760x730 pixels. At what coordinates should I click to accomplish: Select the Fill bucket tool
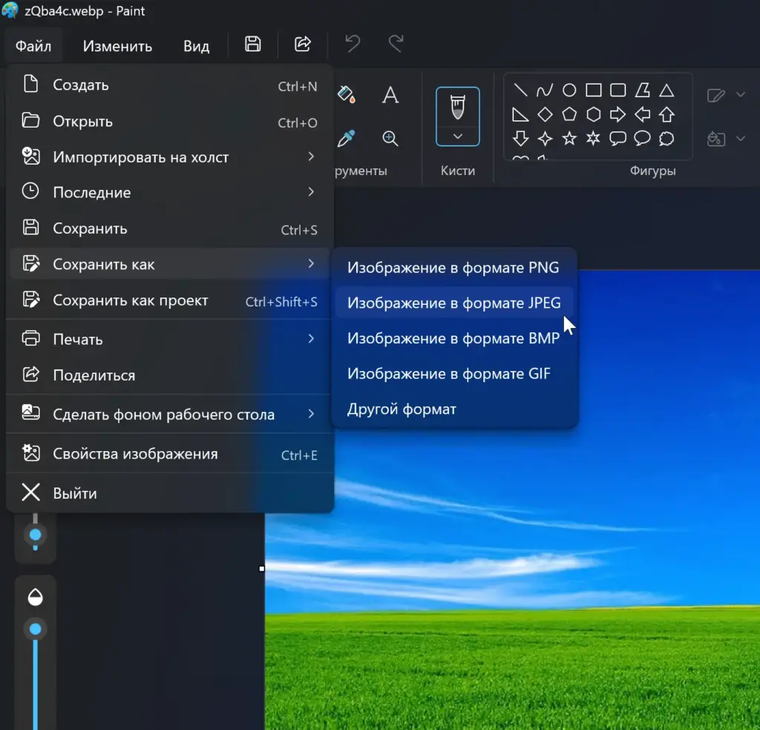[x=346, y=94]
